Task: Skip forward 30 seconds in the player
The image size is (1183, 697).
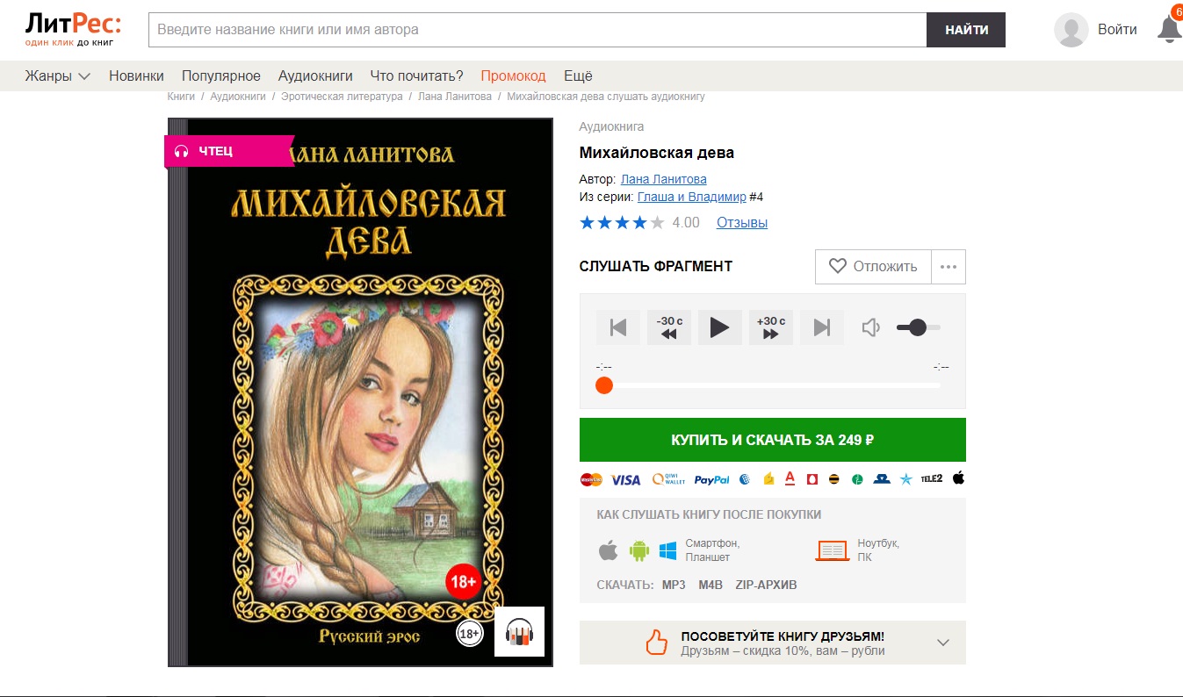Action: click(x=770, y=327)
